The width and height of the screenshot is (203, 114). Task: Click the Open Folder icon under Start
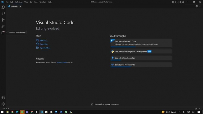click(x=37, y=48)
